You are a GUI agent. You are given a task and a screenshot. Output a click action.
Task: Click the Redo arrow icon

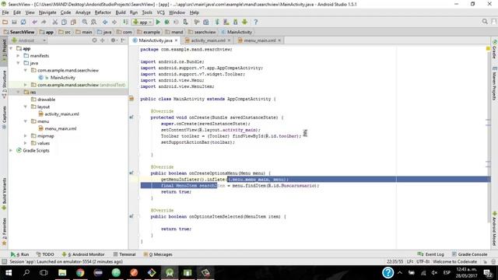(x=44, y=22)
